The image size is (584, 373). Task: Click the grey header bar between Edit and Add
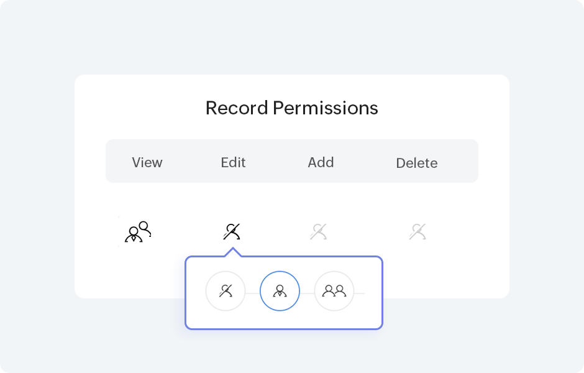[276, 162]
